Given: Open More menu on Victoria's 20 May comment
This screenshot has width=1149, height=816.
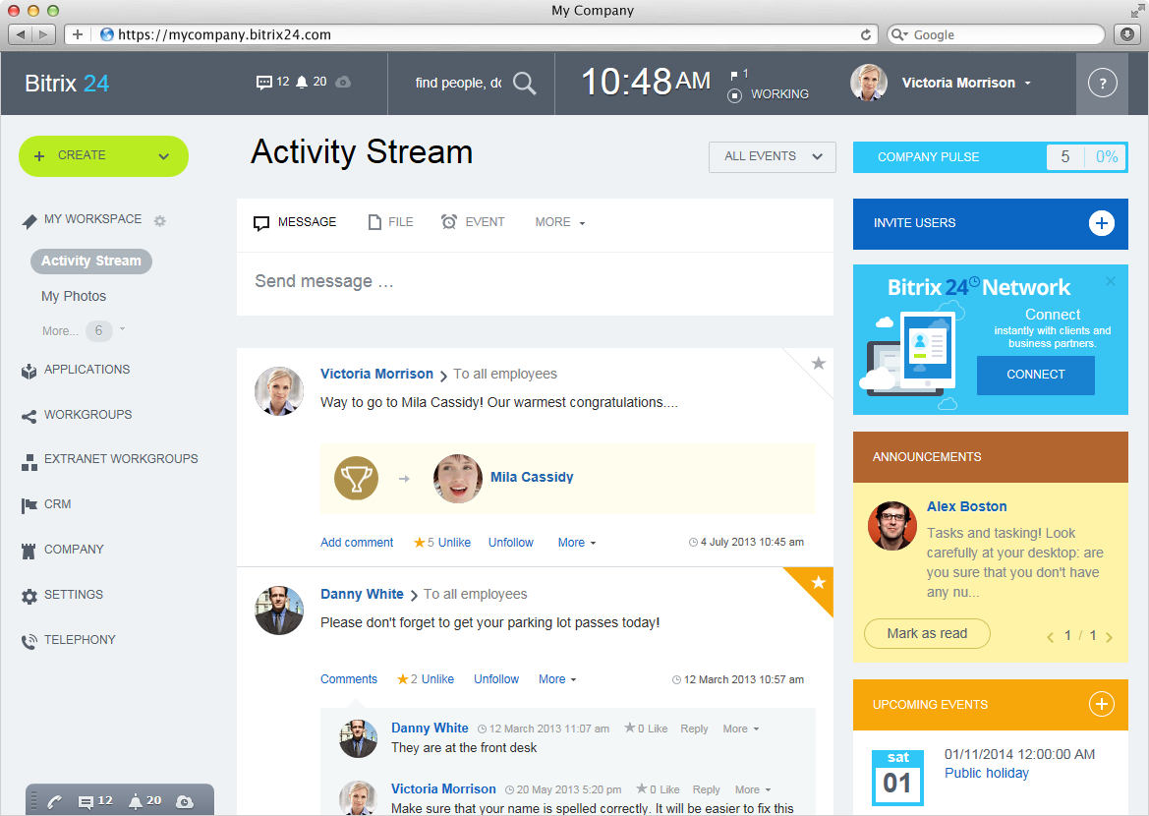Looking at the screenshot, I should (753, 789).
